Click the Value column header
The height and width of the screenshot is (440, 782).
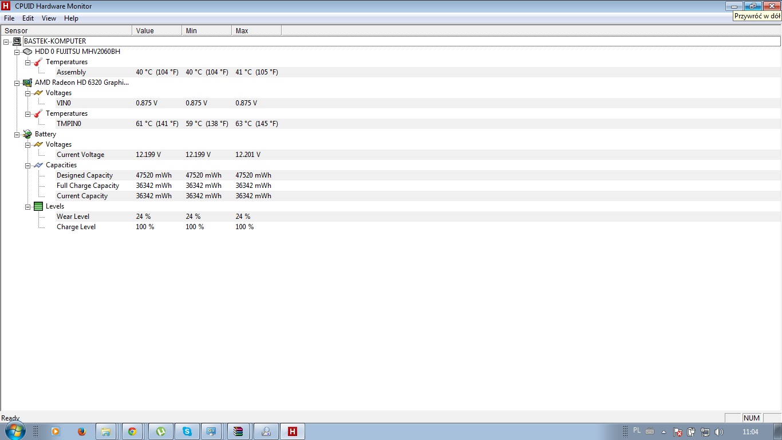click(x=157, y=30)
